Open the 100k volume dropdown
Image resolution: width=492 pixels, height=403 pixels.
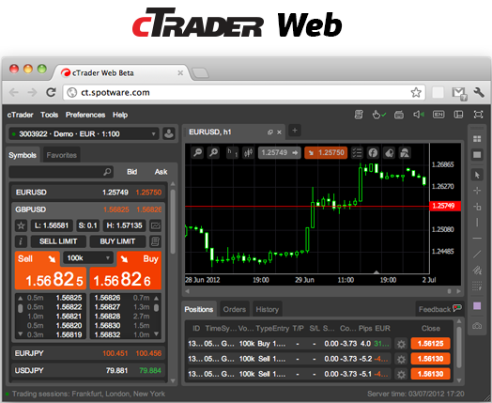(x=87, y=258)
